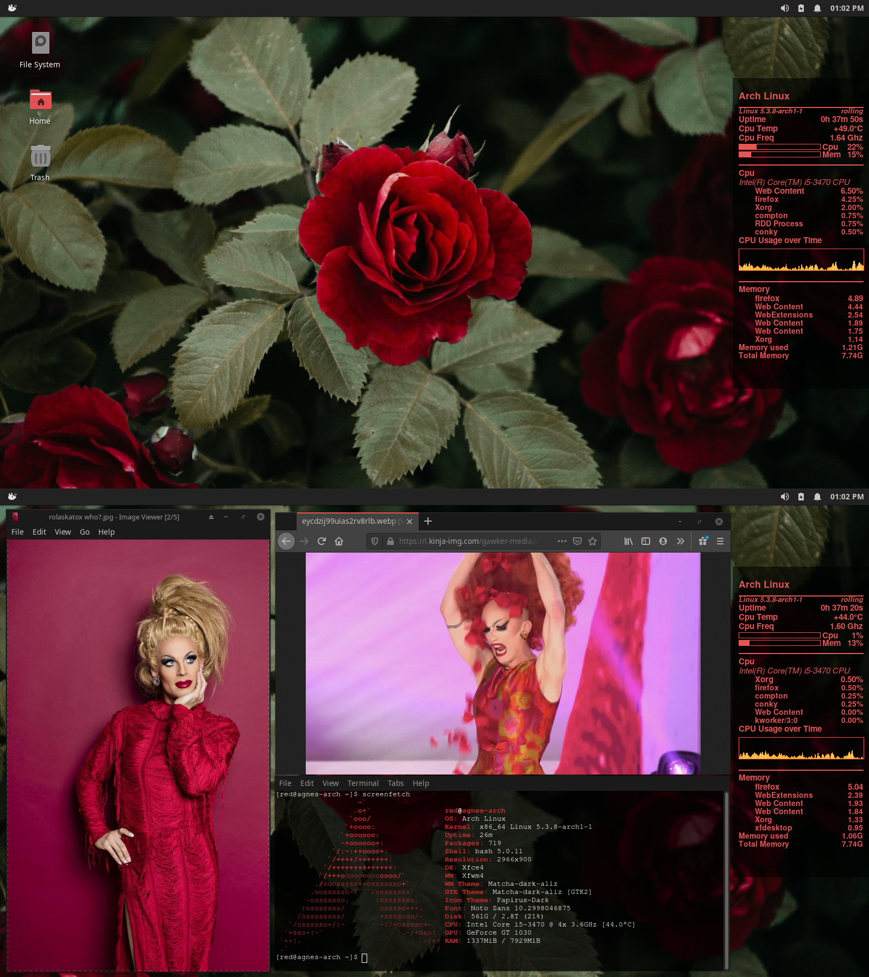This screenshot has height=977, width=869.
Task: Roll up the Image Viewer window
Action: click(211, 517)
